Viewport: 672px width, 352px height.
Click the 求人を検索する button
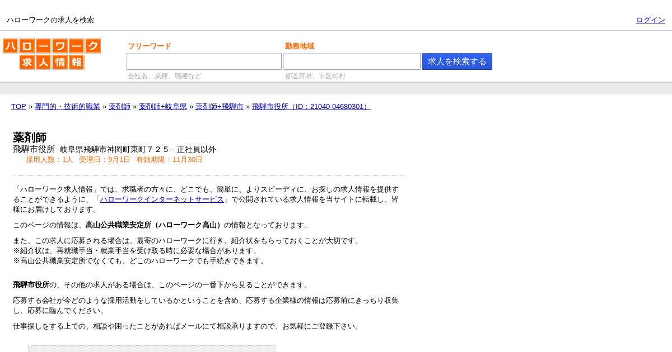pos(457,61)
